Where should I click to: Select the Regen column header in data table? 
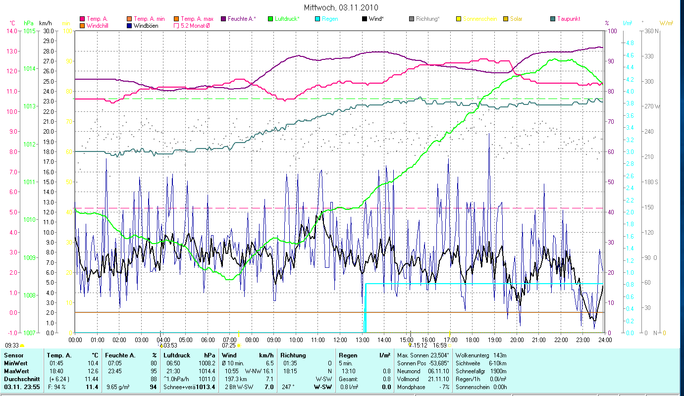(348, 355)
